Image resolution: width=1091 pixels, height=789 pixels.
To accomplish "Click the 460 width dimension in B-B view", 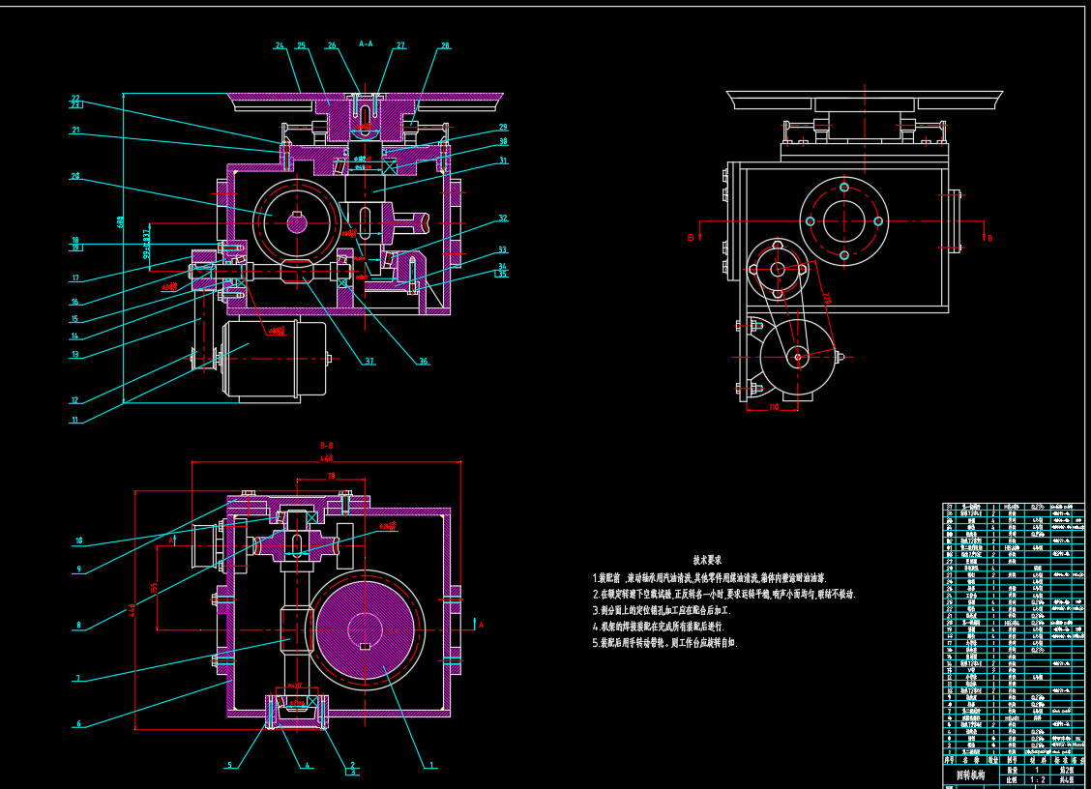I will click(x=326, y=458).
